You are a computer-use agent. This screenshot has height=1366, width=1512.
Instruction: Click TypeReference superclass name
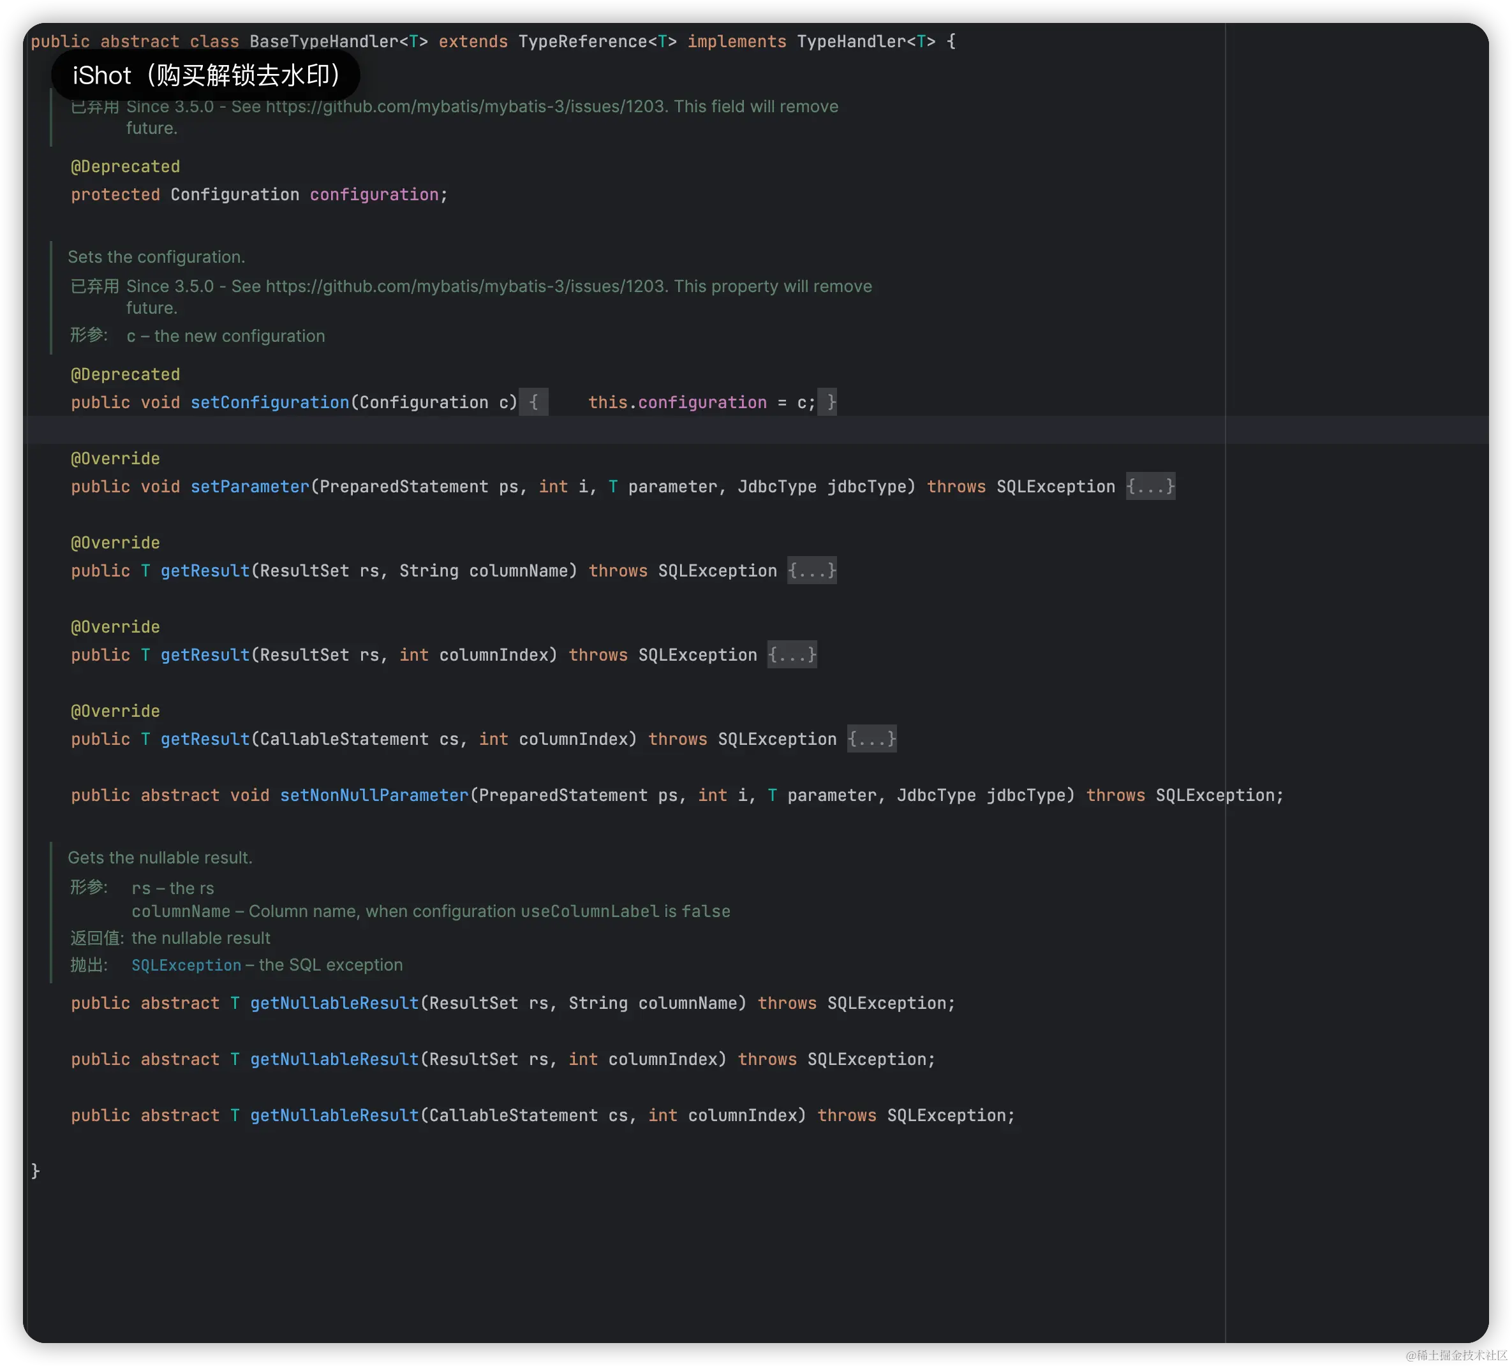click(x=582, y=42)
